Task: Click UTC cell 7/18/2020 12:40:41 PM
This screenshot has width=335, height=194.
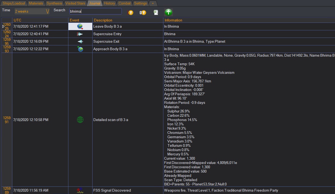Action: (40, 34)
